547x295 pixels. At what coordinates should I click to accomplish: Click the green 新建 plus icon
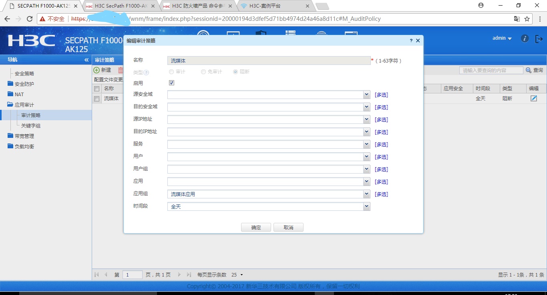97,70
